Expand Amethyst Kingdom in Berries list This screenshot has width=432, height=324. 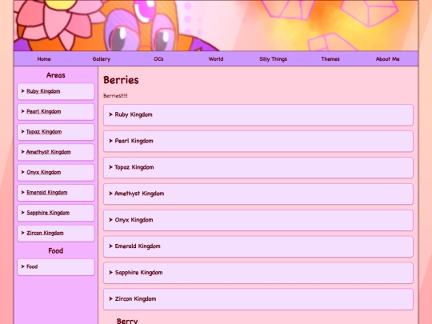tap(258, 194)
